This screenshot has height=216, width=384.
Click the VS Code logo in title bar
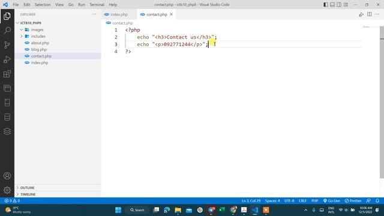tap(5, 4)
